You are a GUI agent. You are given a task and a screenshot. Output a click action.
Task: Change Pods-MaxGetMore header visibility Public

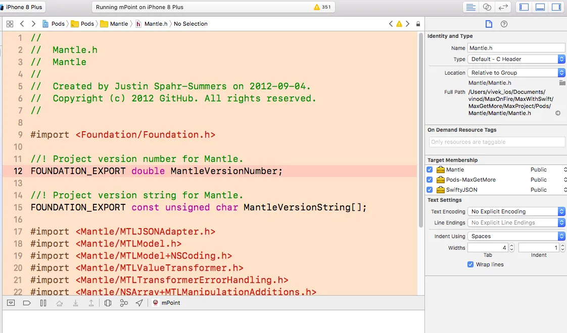[548, 180]
